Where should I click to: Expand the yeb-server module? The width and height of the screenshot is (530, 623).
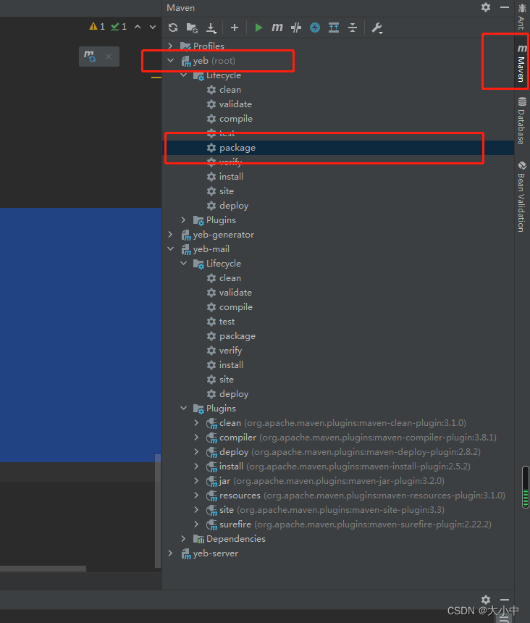[x=170, y=553]
